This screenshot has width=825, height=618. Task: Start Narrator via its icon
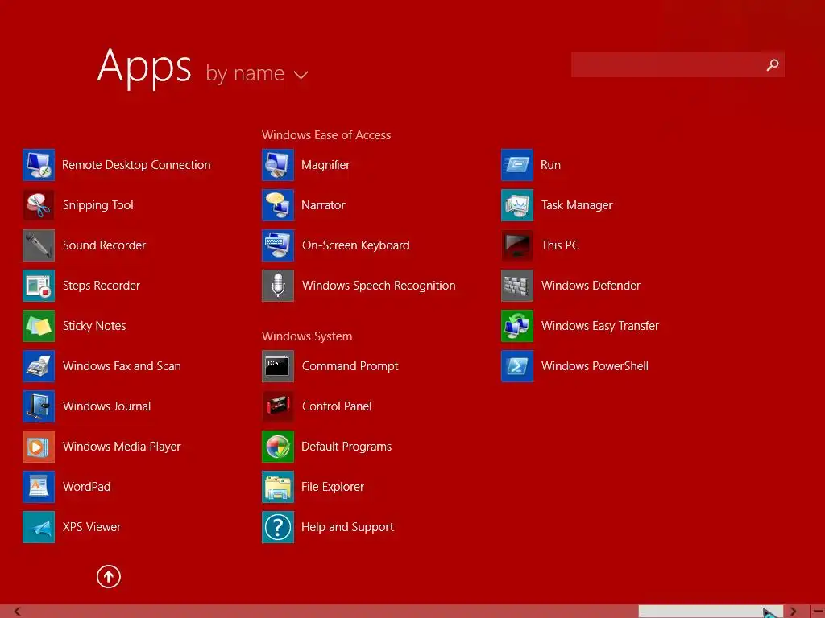click(278, 205)
